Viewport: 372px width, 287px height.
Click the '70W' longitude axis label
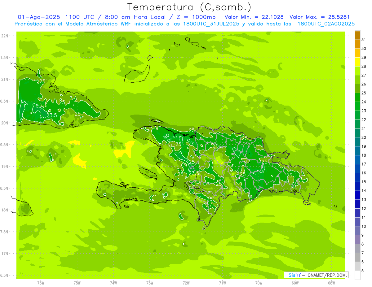click(x=259, y=283)
